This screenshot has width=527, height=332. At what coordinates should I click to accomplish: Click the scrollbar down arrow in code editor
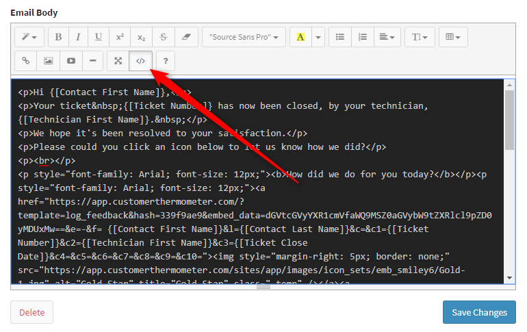pyautogui.click(x=509, y=278)
